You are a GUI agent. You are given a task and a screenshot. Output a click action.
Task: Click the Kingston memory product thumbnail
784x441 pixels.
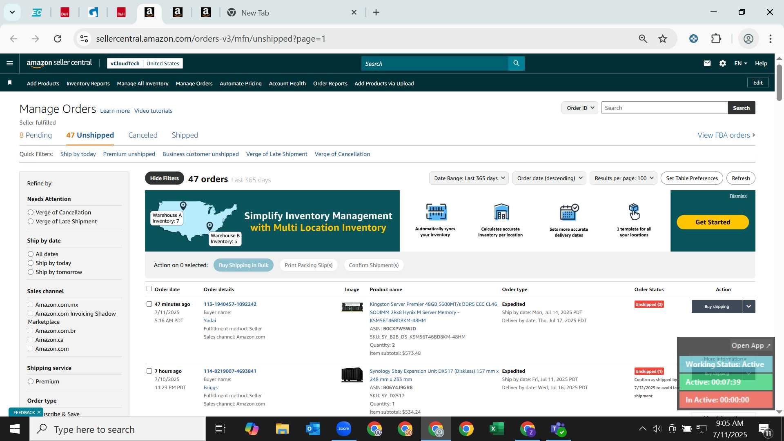352,307
